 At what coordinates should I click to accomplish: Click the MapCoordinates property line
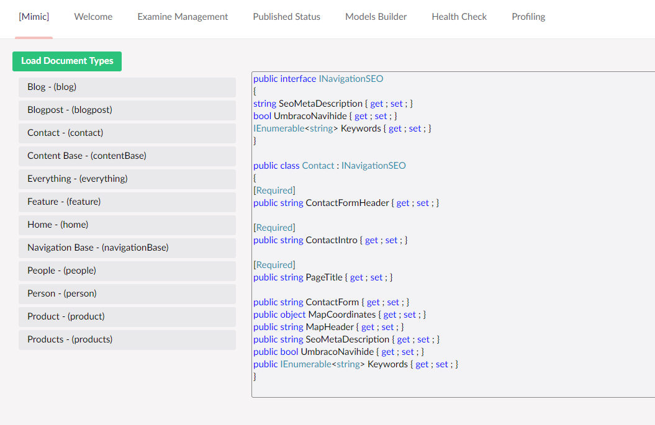point(339,315)
